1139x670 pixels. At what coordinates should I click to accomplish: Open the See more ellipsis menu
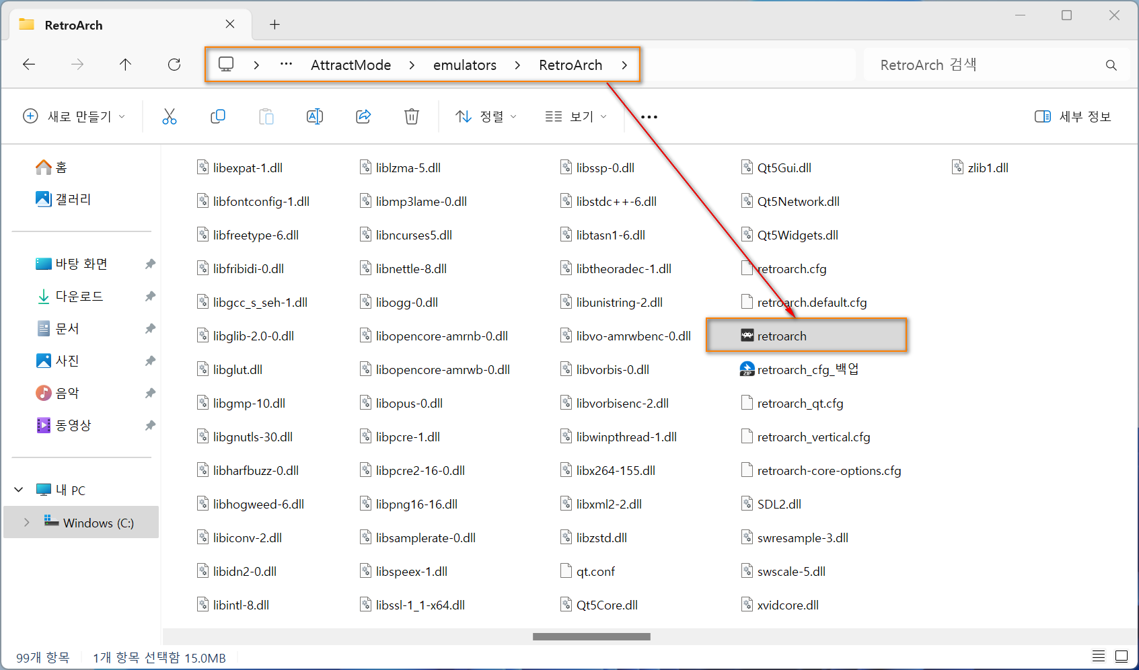point(649,117)
